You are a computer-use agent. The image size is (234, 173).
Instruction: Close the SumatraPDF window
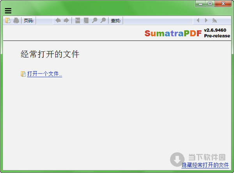click(223, 4)
